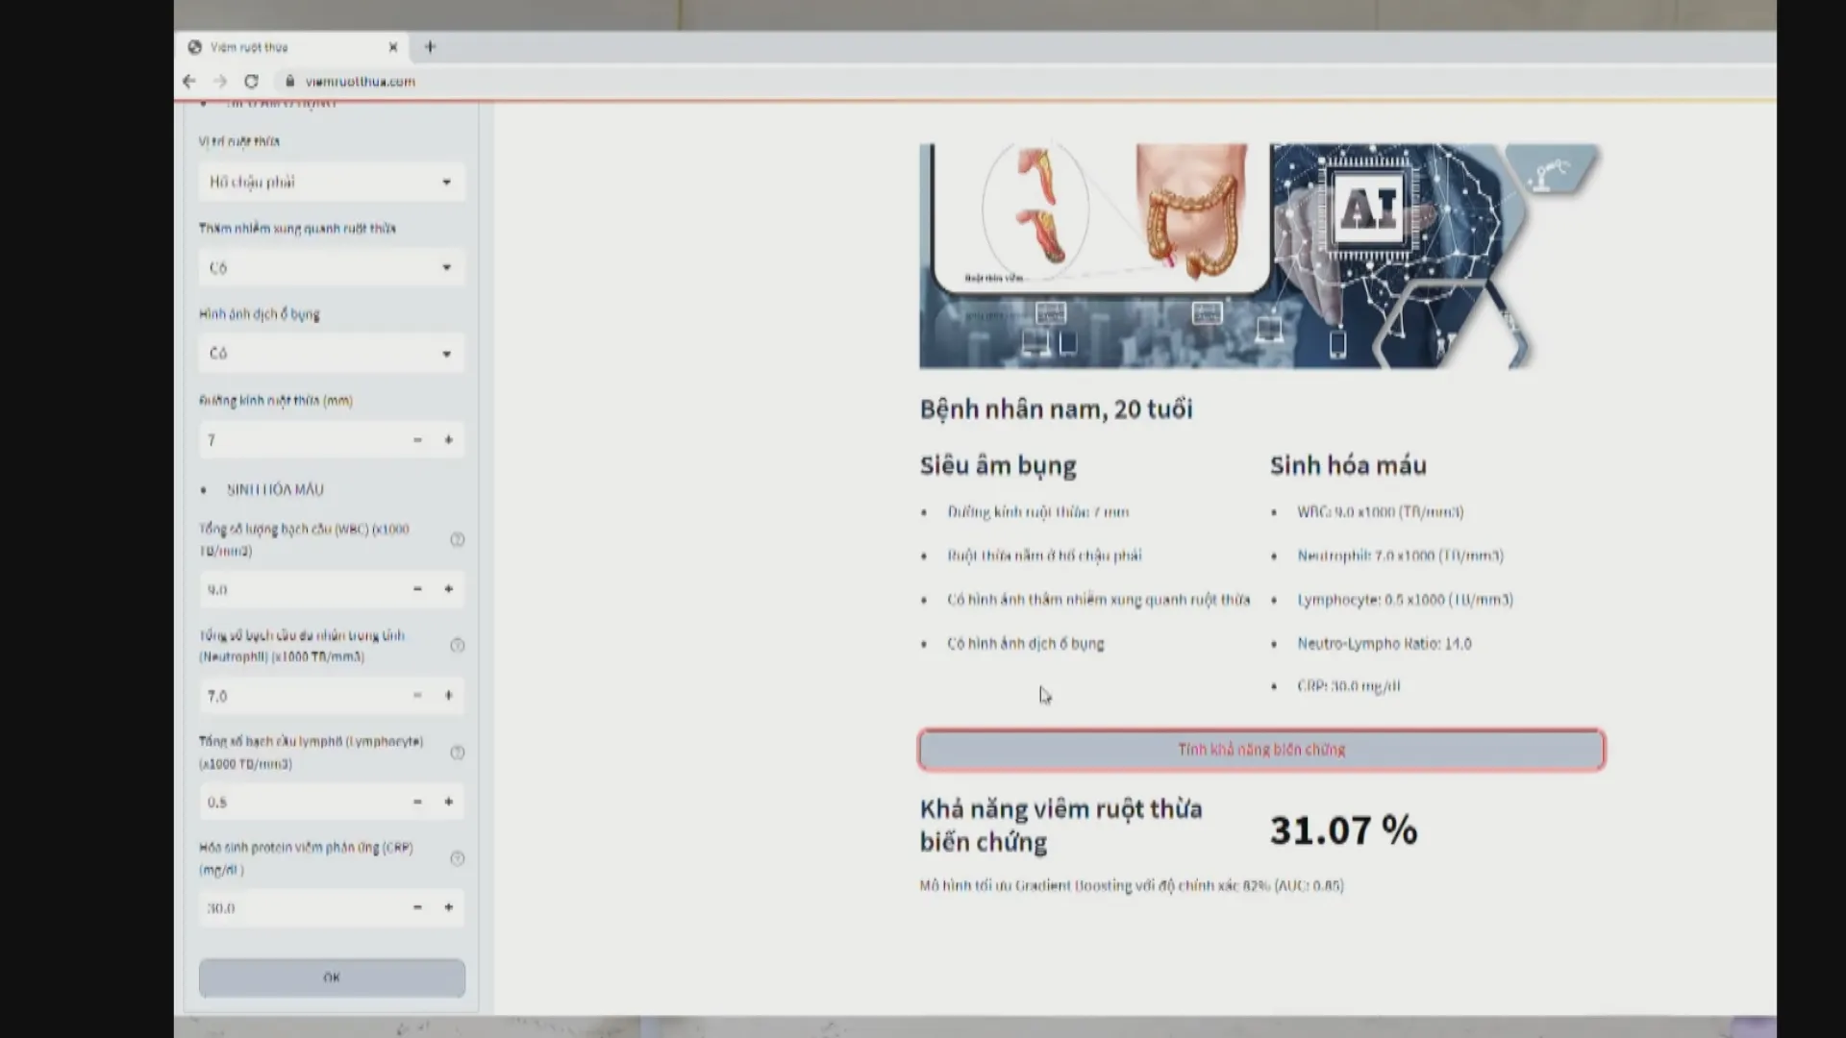Increase appendix diameter with plus button
Image resolution: width=1846 pixels, height=1038 pixels.
[448, 440]
